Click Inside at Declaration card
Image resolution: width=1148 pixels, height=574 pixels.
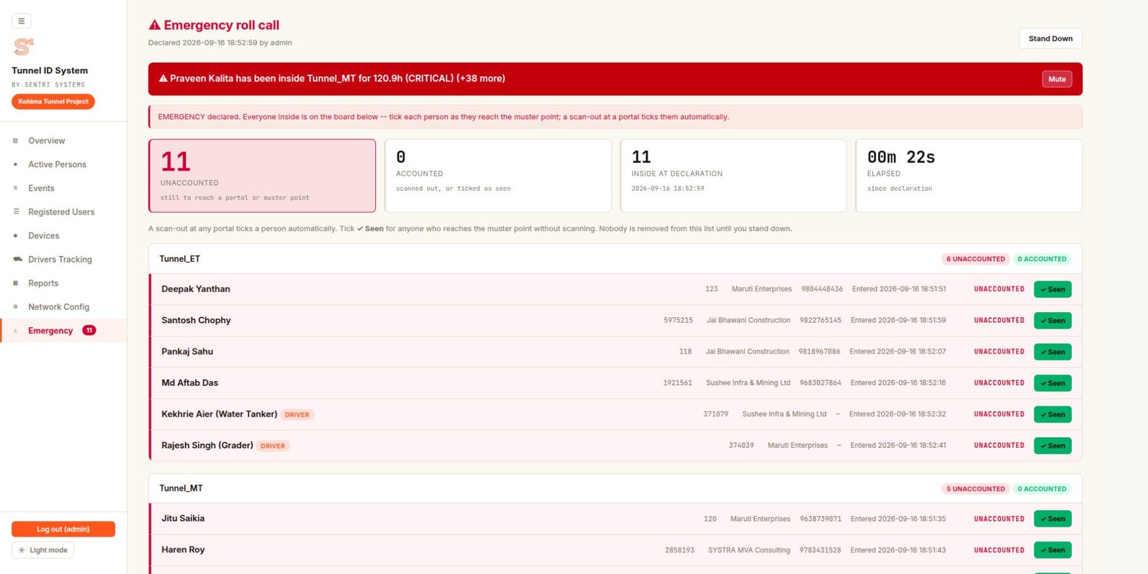(x=733, y=176)
